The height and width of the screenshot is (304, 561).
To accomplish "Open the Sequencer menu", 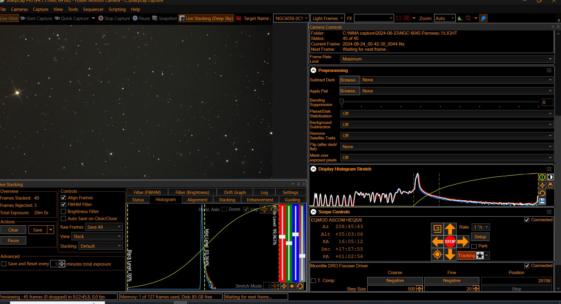I will pyautogui.click(x=93, y=9).
